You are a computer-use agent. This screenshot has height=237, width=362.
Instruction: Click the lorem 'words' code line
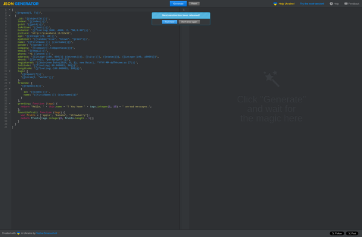(37, 78)
